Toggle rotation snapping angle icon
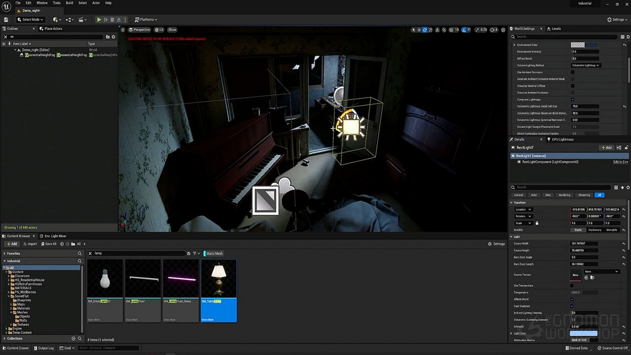Viewport: 631px width, 355px height. (464, 29)
